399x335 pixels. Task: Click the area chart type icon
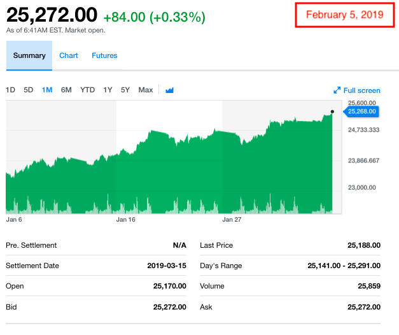click(x=169, y=90)
